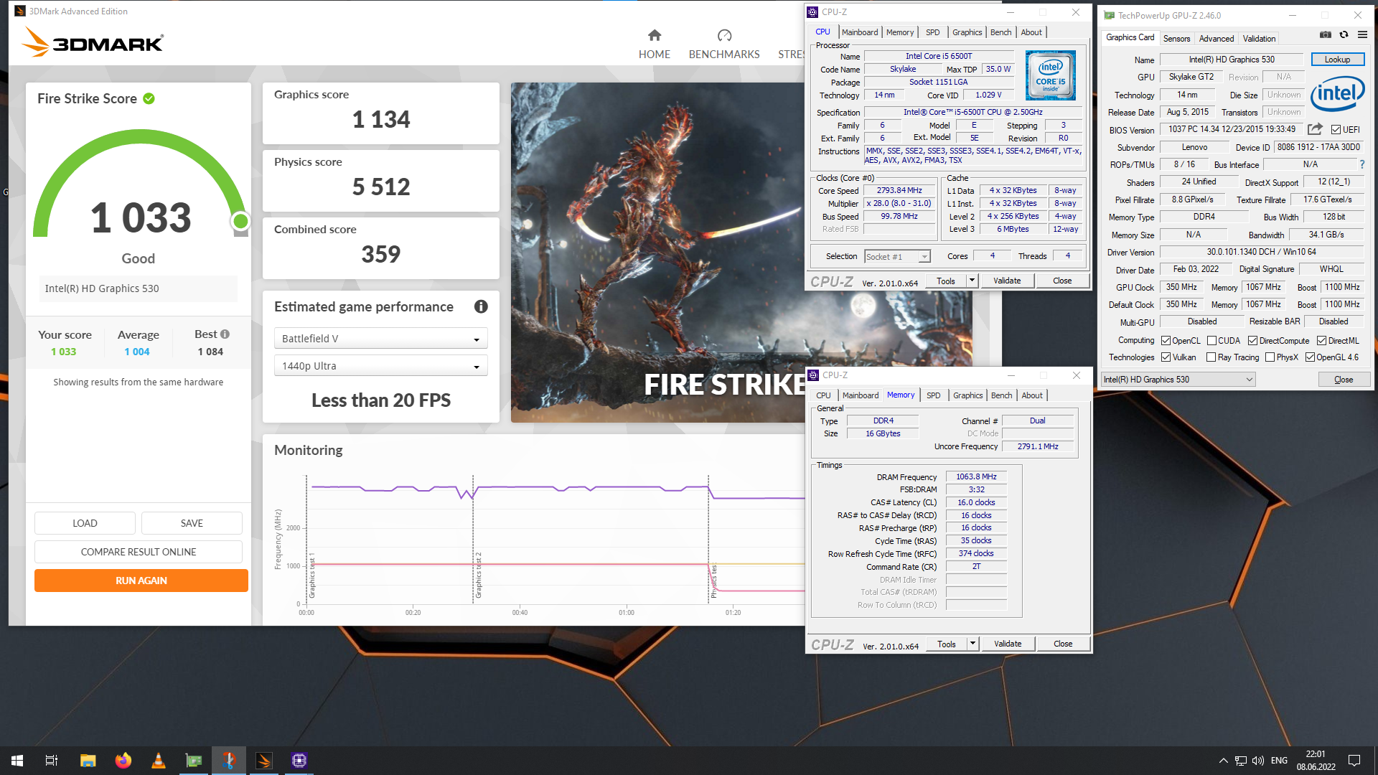Expand the 1440p Ultra resolution dropdown
1378x775 pixels.
coord(381,366)
